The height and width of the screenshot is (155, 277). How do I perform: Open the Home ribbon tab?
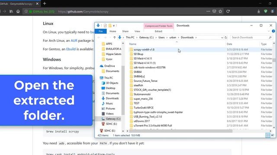click(x=113, y=31)
